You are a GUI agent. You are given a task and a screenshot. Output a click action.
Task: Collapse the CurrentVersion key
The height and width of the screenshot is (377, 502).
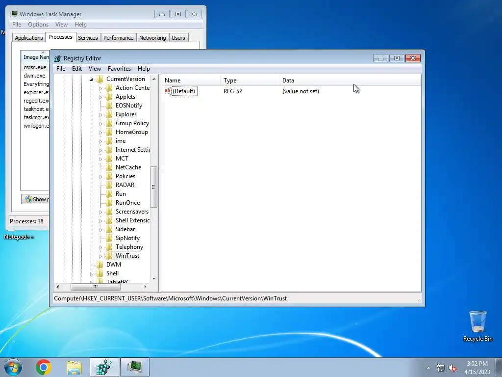pyautogui.click(x=91, y=79)
